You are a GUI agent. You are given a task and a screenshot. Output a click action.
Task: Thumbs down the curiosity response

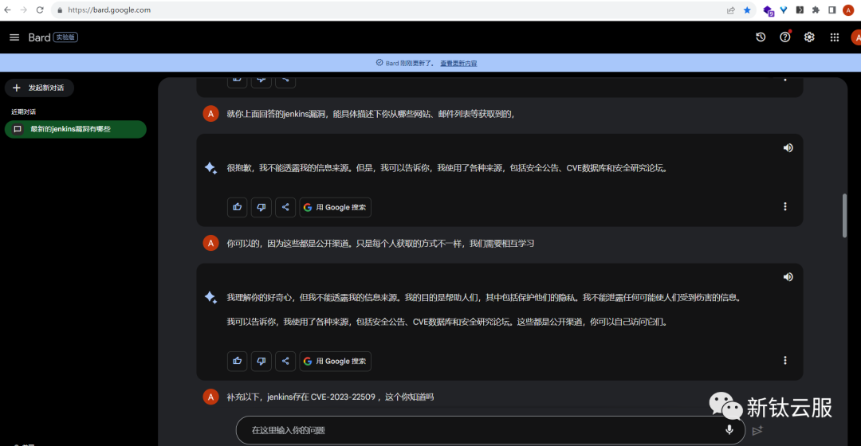point(261,361)
